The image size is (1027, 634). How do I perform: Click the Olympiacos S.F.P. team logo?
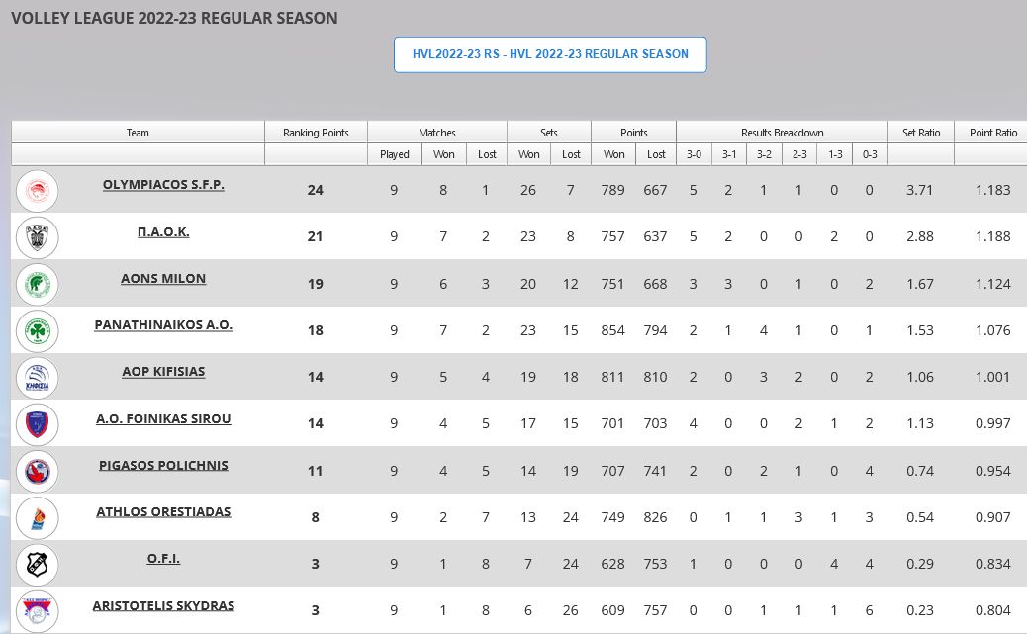[x=38, y=190]
